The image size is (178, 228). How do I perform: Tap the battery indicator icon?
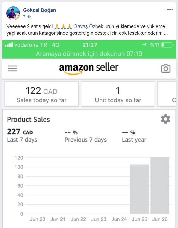click(167, 45)
